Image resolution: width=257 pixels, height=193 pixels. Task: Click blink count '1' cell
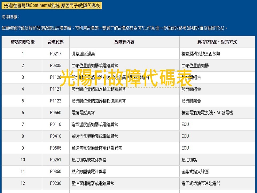pos(22,54)
